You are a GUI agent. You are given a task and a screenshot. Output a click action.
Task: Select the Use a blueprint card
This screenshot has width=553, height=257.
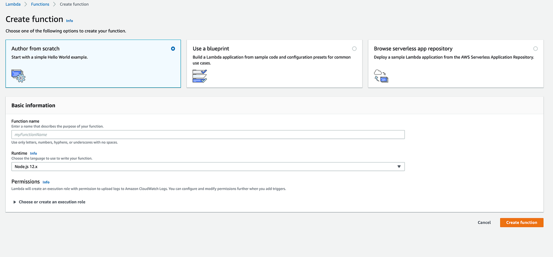[274, 63]
